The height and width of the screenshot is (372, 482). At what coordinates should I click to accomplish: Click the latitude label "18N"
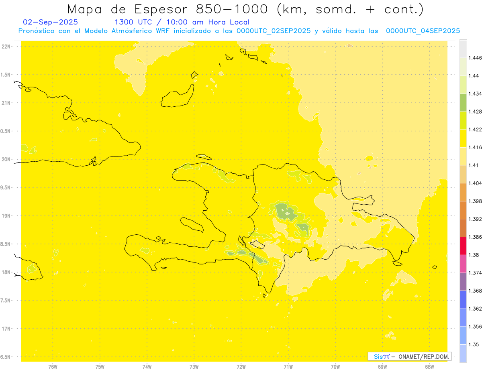click(6, 272)
